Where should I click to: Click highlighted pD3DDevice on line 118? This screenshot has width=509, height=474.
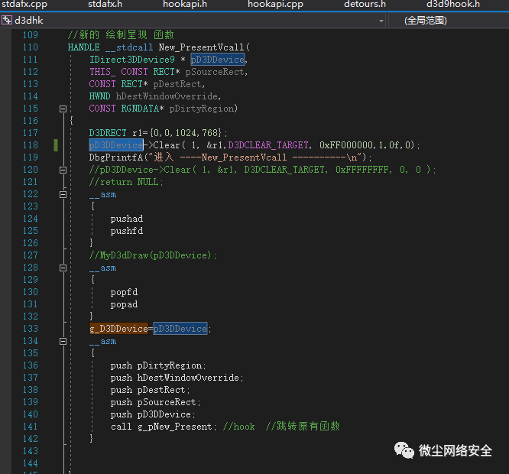pyautogui.click(x=116, y=145)
